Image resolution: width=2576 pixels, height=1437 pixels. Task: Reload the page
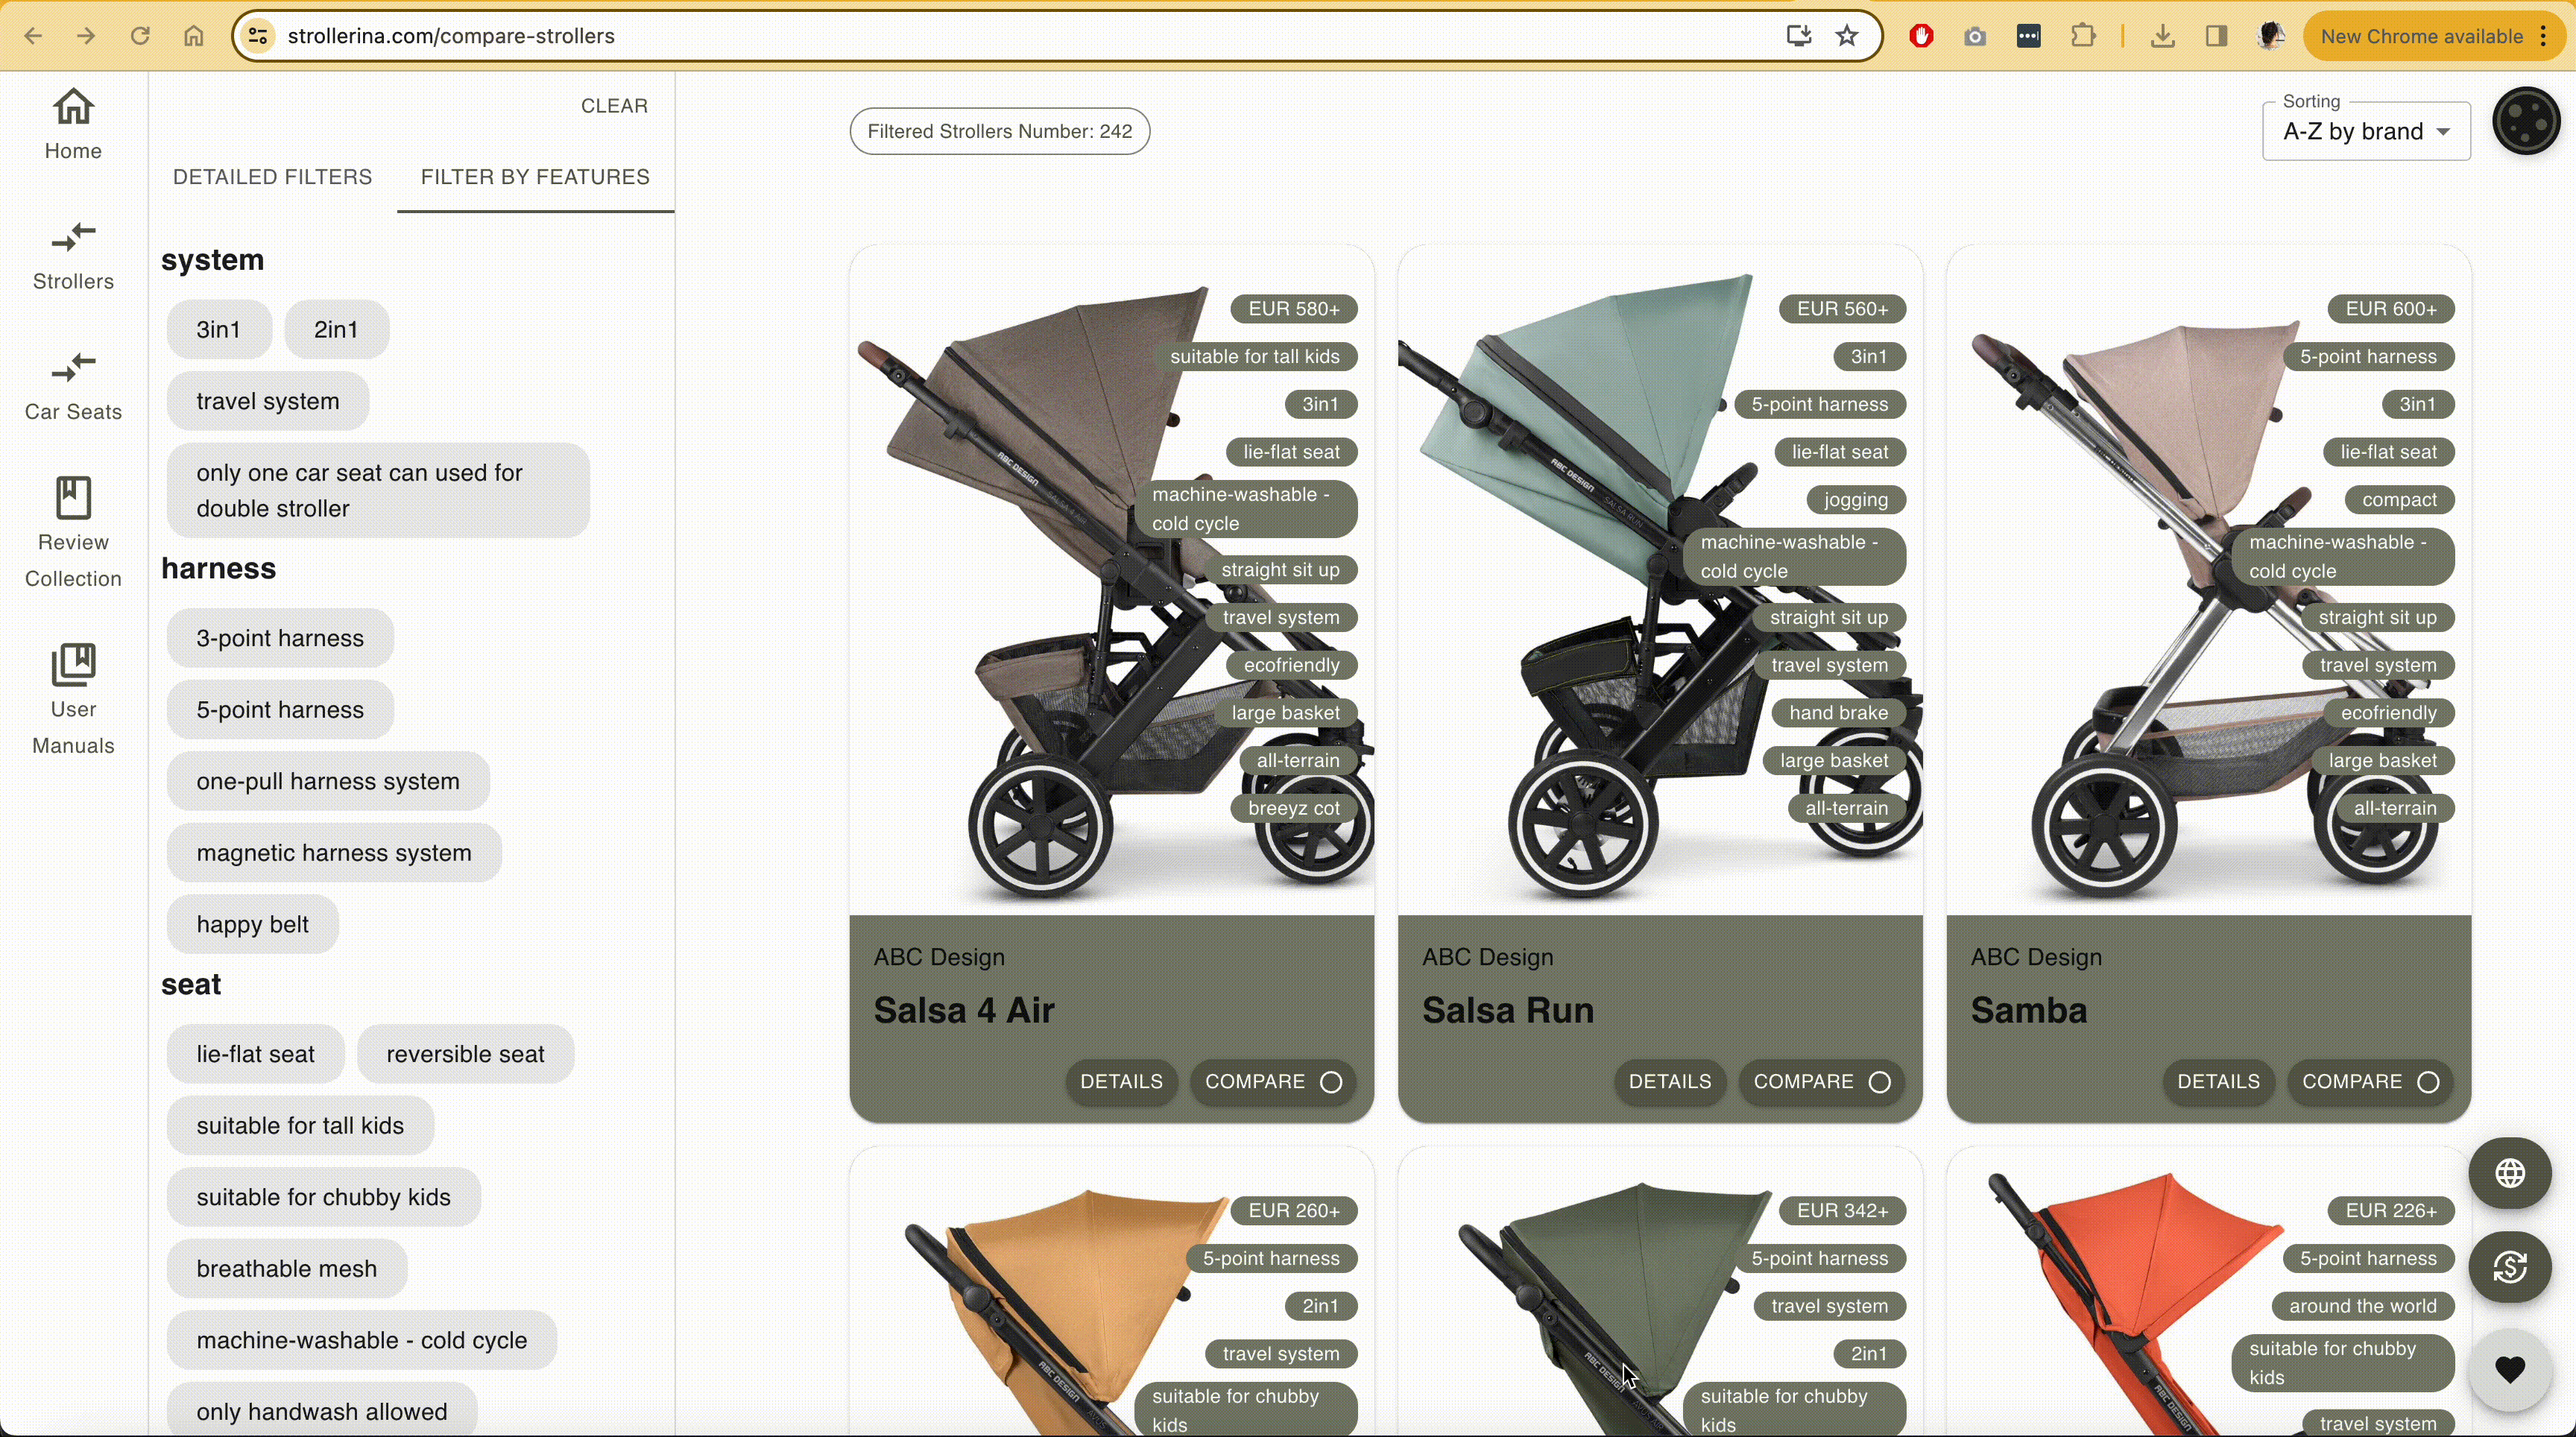coord(140,36)
